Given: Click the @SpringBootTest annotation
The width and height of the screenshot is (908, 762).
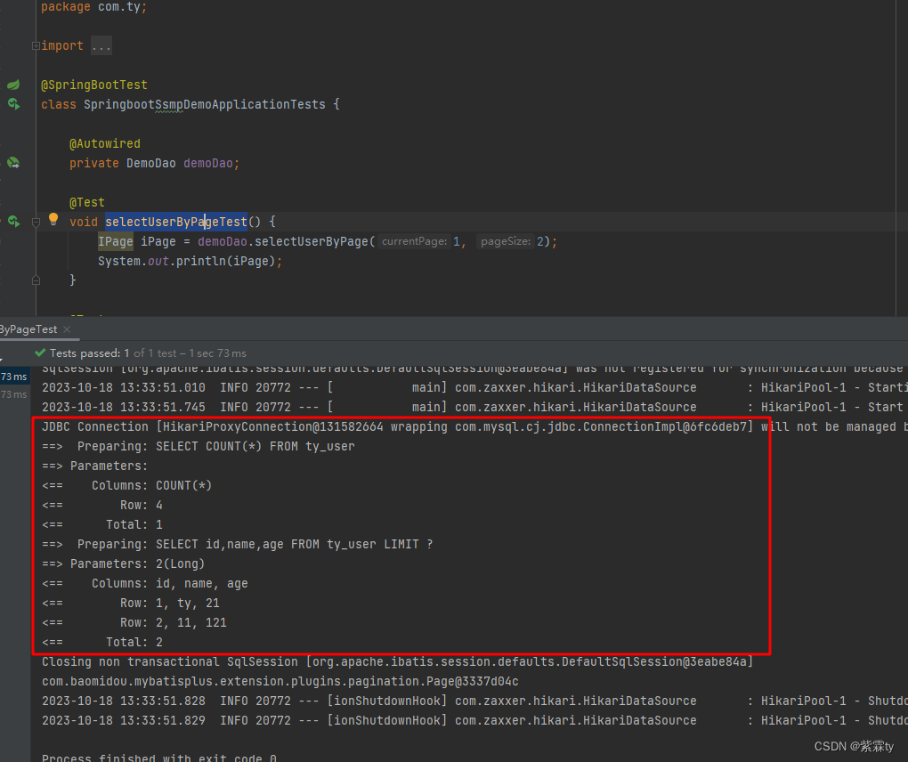Looking at the screenshot, I should [x=93, y=85].
